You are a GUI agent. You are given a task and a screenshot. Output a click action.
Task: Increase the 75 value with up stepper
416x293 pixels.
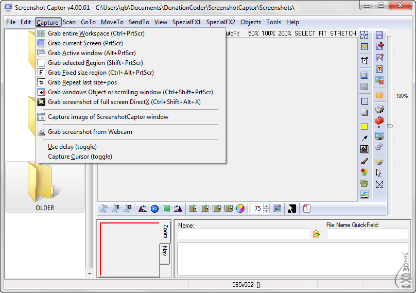[267, 206]
